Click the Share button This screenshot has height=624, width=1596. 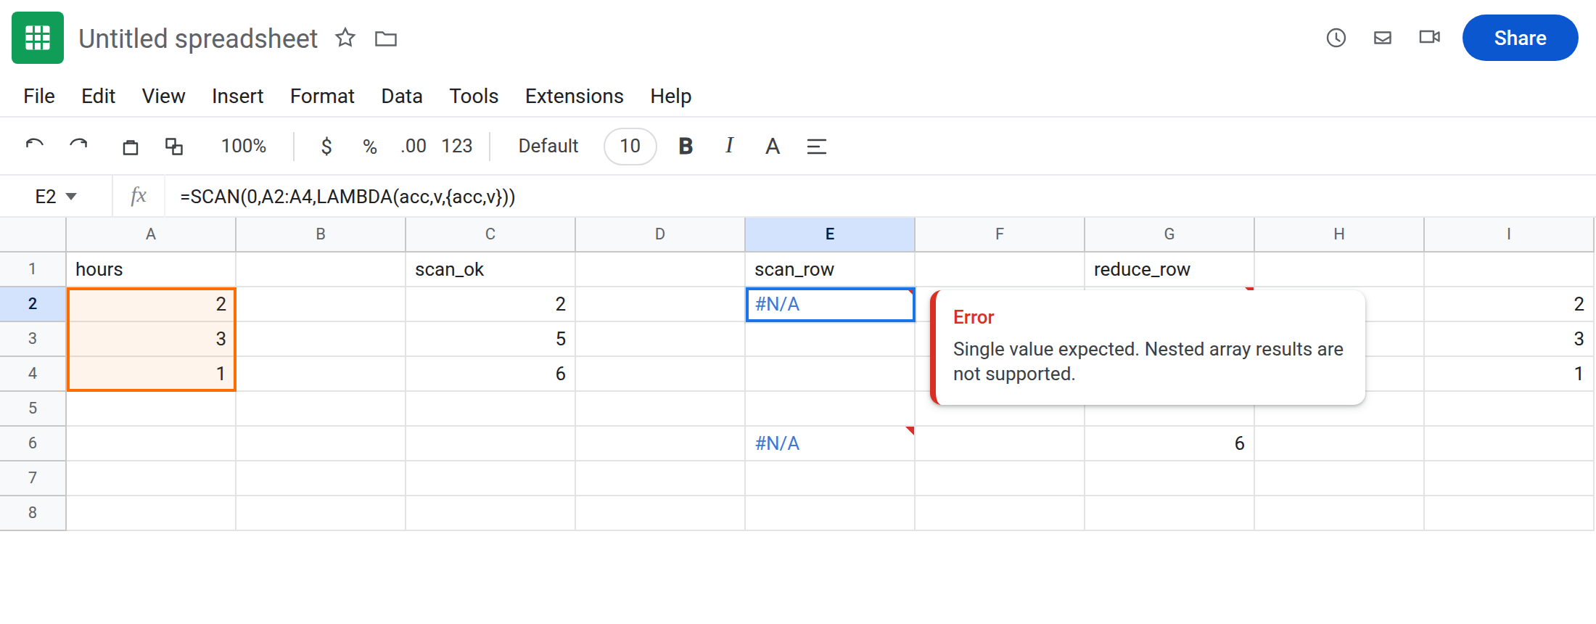click(x=1520, y=38)
